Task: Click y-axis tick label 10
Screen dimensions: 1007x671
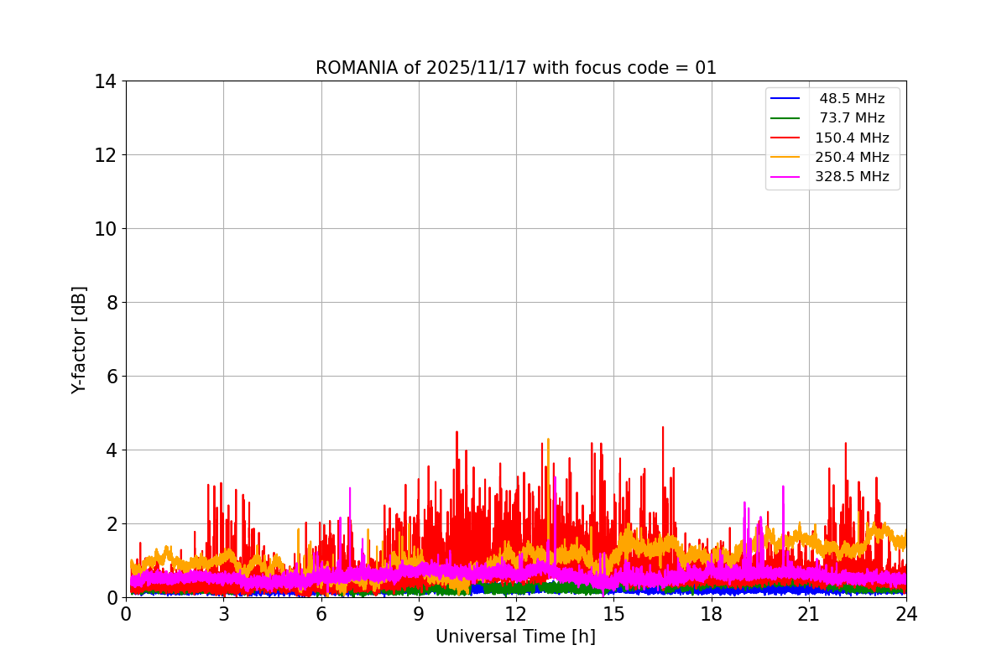Action: [x=105, y=229]
